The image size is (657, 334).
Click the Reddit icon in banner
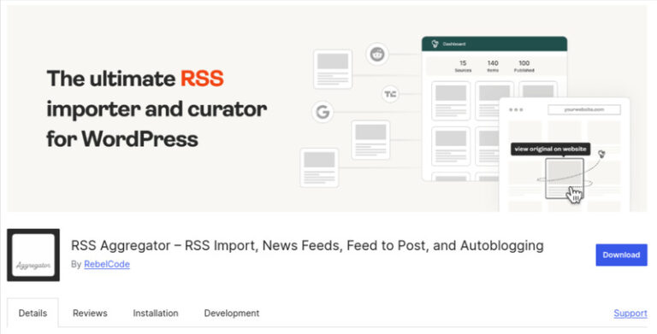tap(377, 55)
